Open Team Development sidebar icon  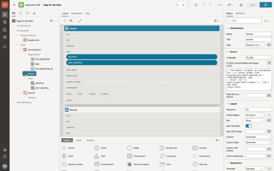click(5, 30)
